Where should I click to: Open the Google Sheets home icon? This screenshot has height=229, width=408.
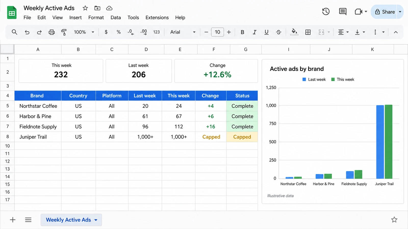point(12,13)
